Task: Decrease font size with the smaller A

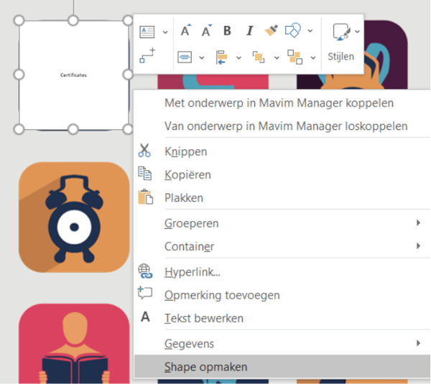Action: 207,31
